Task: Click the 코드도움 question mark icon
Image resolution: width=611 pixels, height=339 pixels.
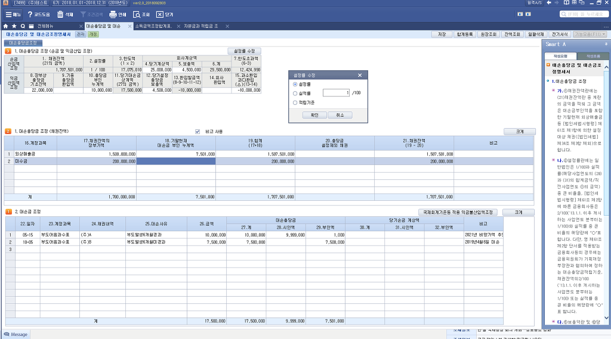Action: (30, 14)
